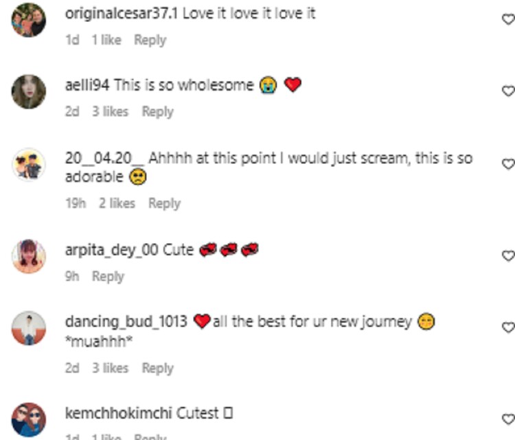This screenshot has width=515, height=440.
Task: Open aelli94's avatar
Action: pyautogui.click(x=29, y=91)
